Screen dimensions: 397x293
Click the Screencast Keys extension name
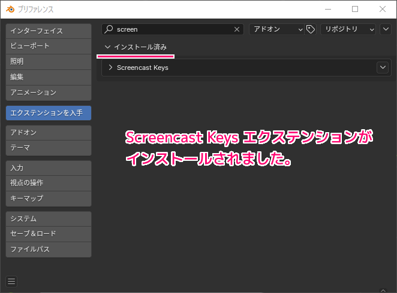[x=143, y=68]
